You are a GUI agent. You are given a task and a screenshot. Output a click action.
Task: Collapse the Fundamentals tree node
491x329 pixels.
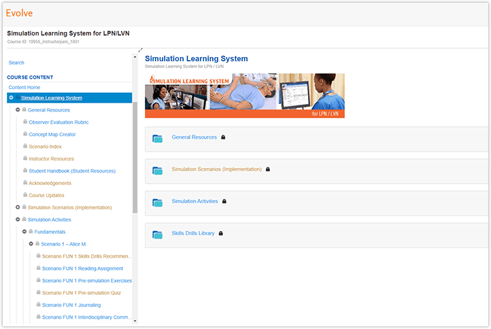click(24, 232)
